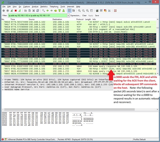Go to specific packet number
The width and height of the screenshot is (160, 142).
click(56, 10)
